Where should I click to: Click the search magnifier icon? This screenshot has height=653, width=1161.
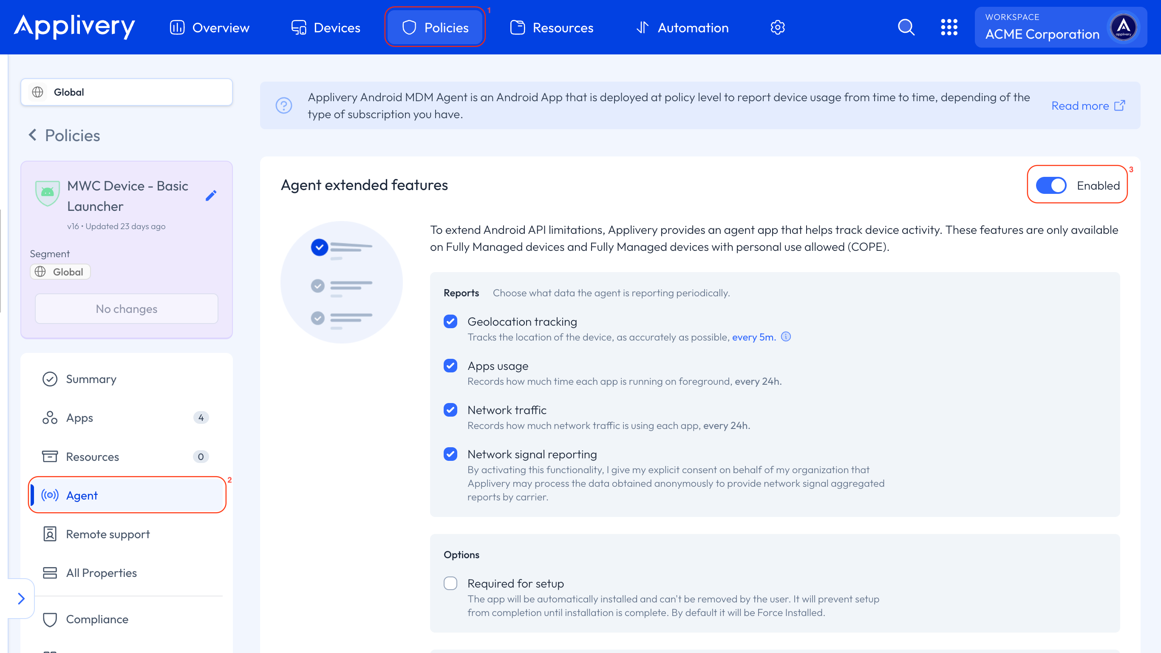906,28
